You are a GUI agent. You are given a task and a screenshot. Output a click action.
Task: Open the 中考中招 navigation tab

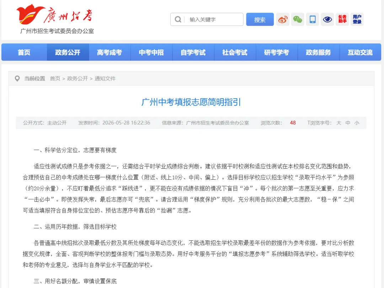click(151, 52)
